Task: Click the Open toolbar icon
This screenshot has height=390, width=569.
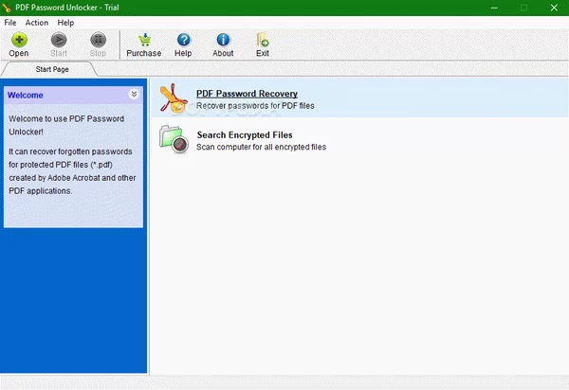Action: pyautogui.click(x=19, y=40)
